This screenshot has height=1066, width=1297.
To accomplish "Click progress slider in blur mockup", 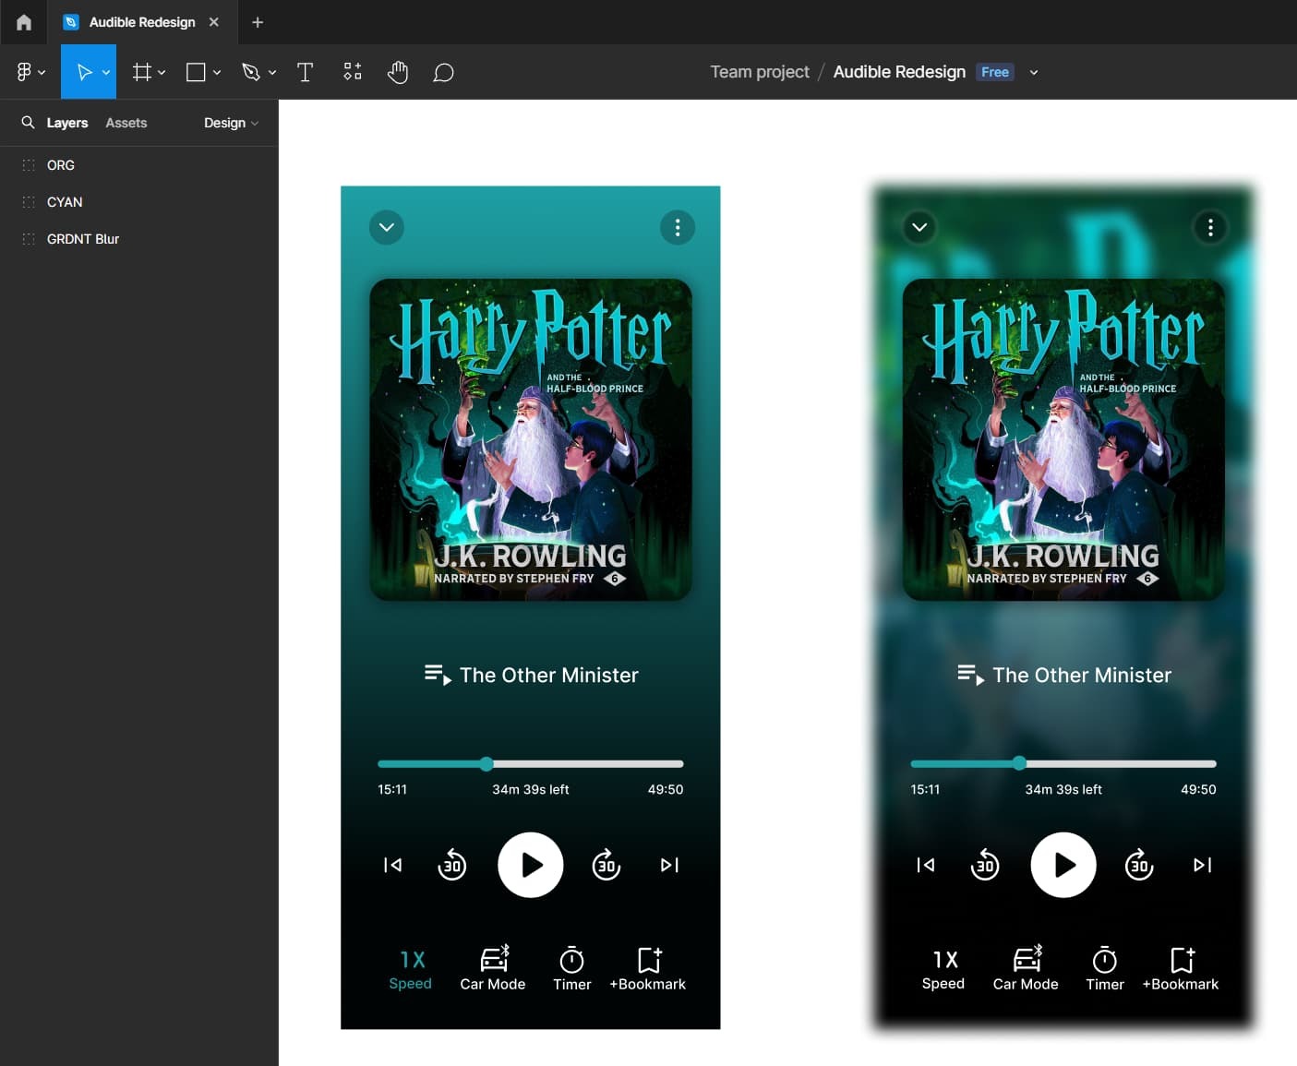I will coord(1063,763).
